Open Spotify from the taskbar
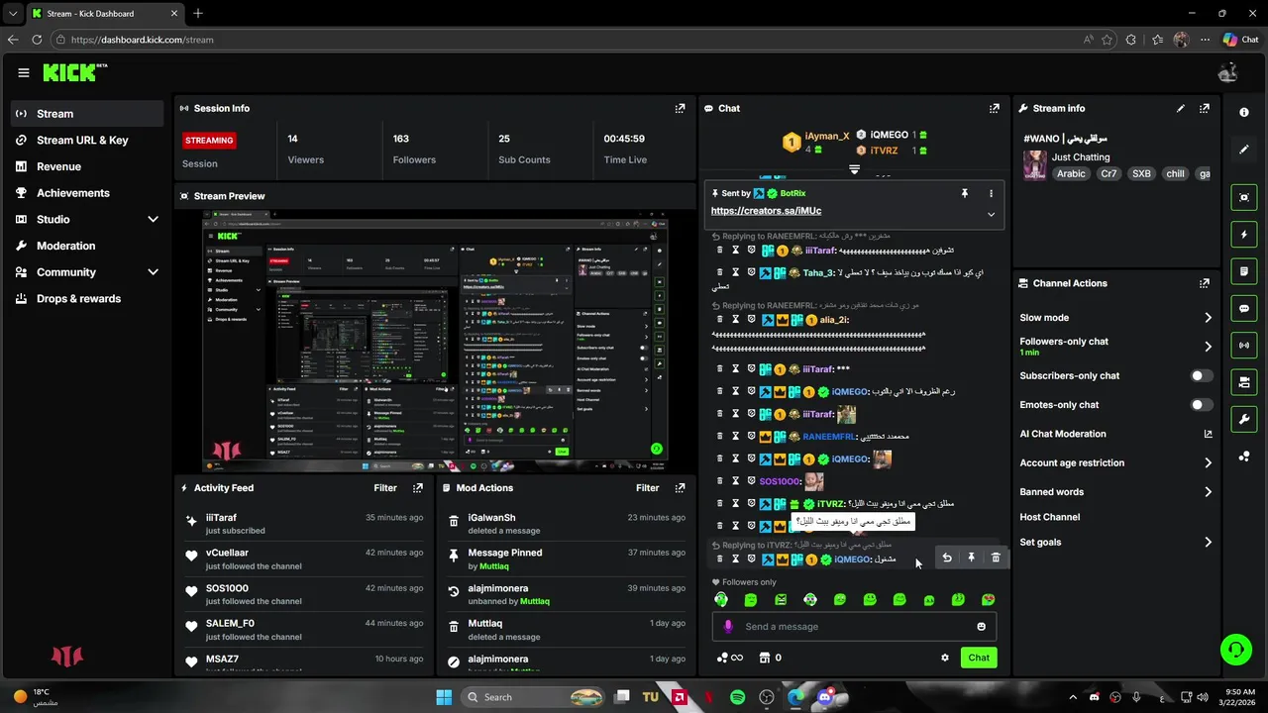The height and width of the screenshot is (713, 1268). pos(737,697)
